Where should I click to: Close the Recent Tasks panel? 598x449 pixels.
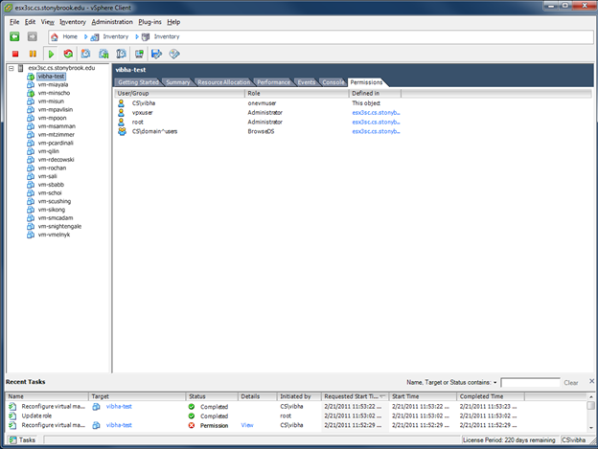[x=591, y=381]
